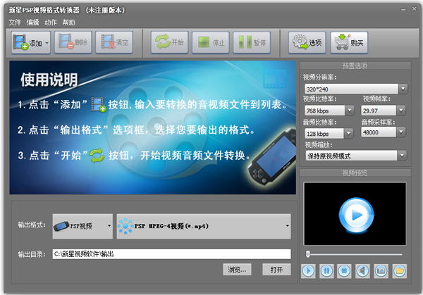Click the 购买 (Buy) shopping cart button

349,42
